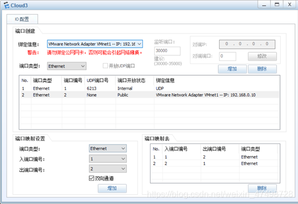The height and width of the screenshot is (204, 298).
Task: Click the 增加 button in port creation
Action: click(x=232, y=69)
